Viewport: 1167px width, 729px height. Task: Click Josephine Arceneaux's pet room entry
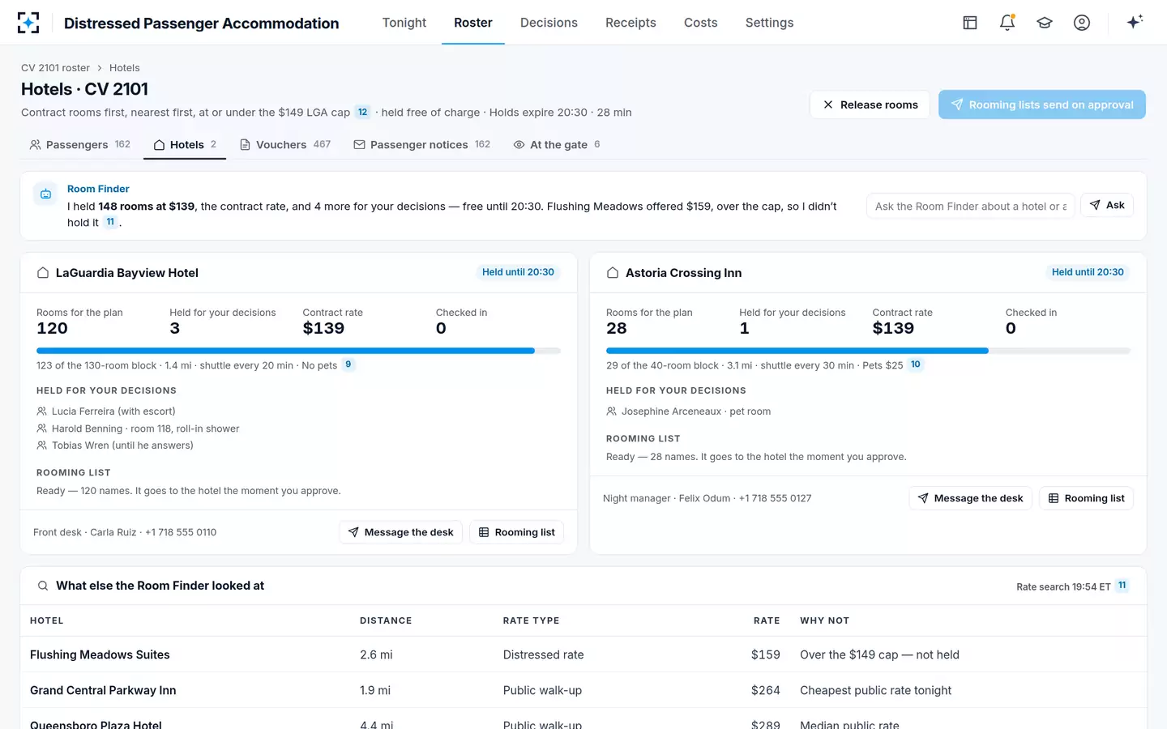[688, 411]
